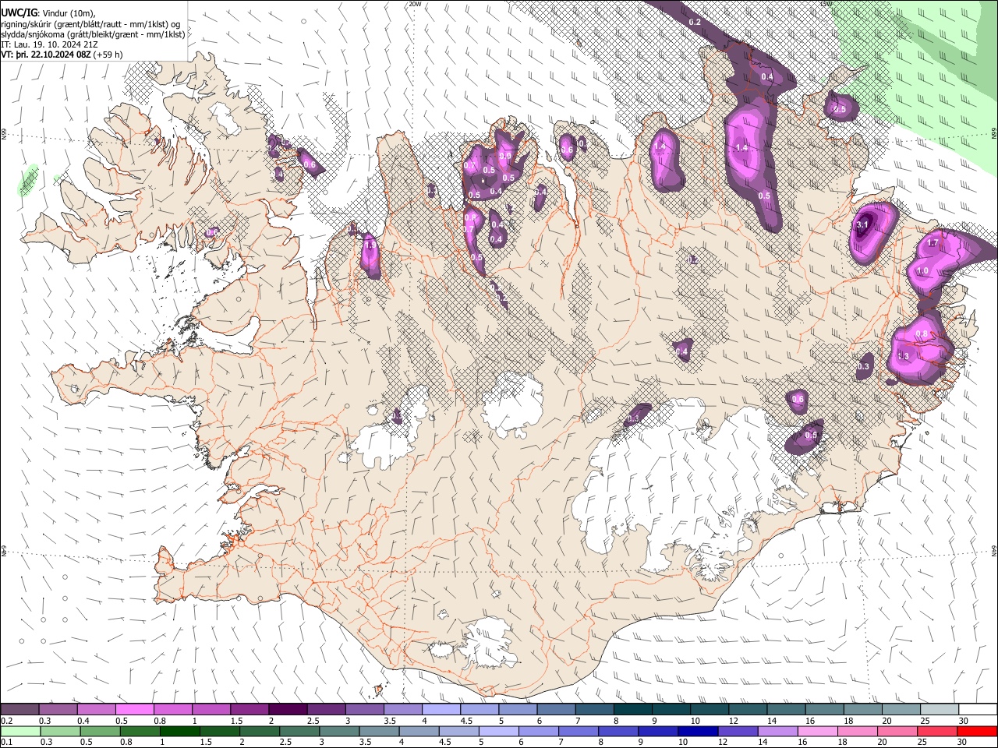
Task: Pick bottom-row pink swatch between 18 and 20
Action: point(857,732)
